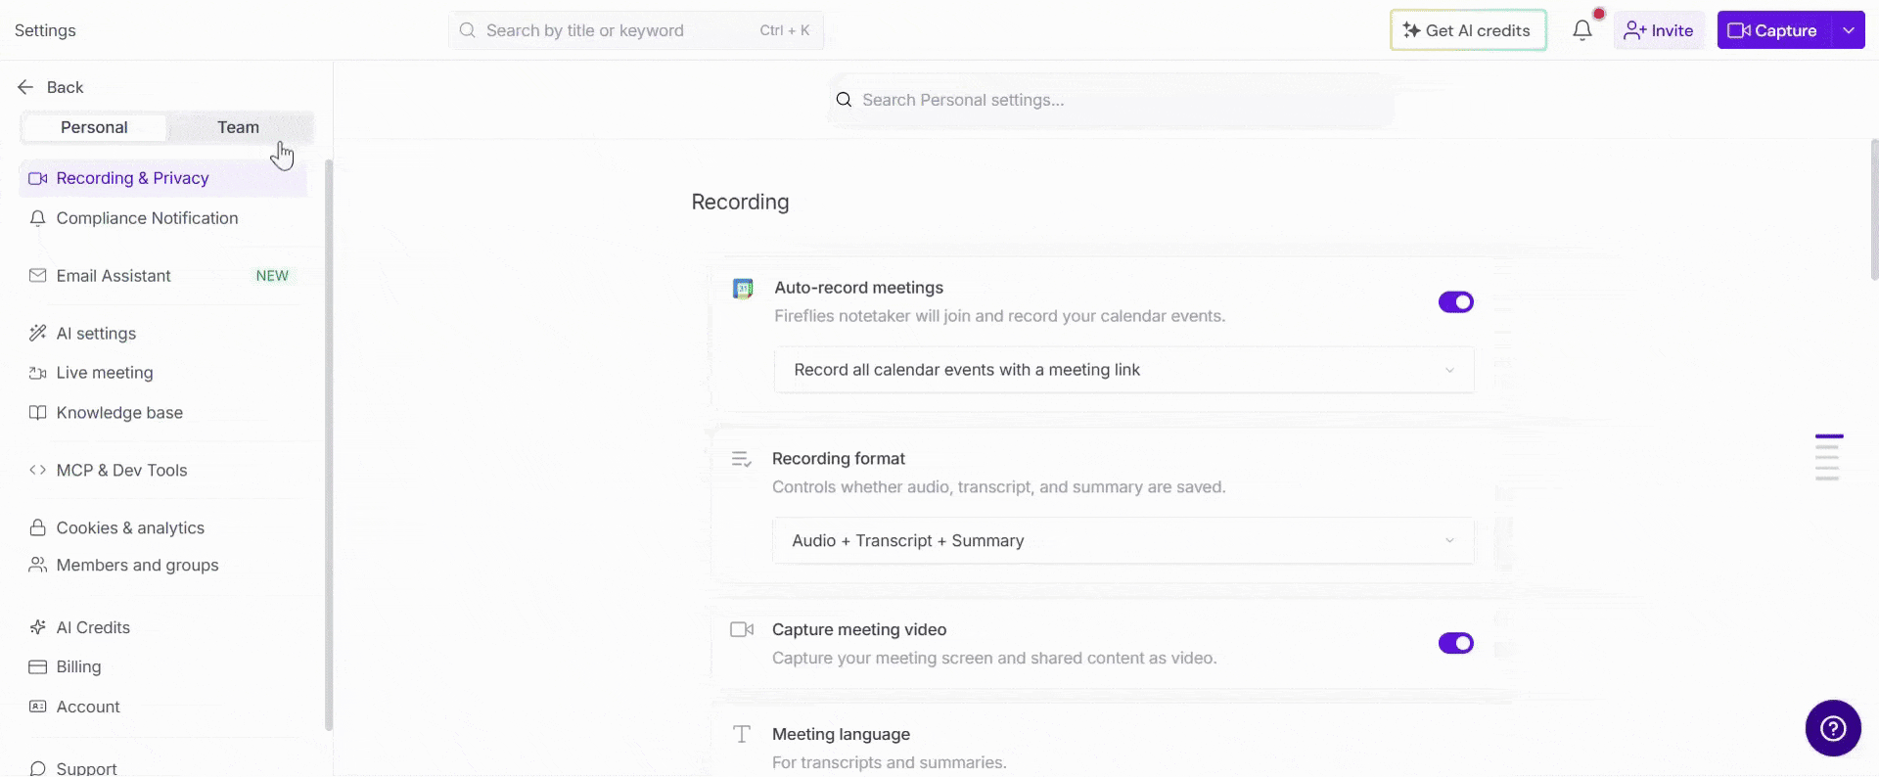Image resolution: width=1879 pixels, height=777 pixels.
Task: Click the AI settings wand icon
Action: point(38,334)
